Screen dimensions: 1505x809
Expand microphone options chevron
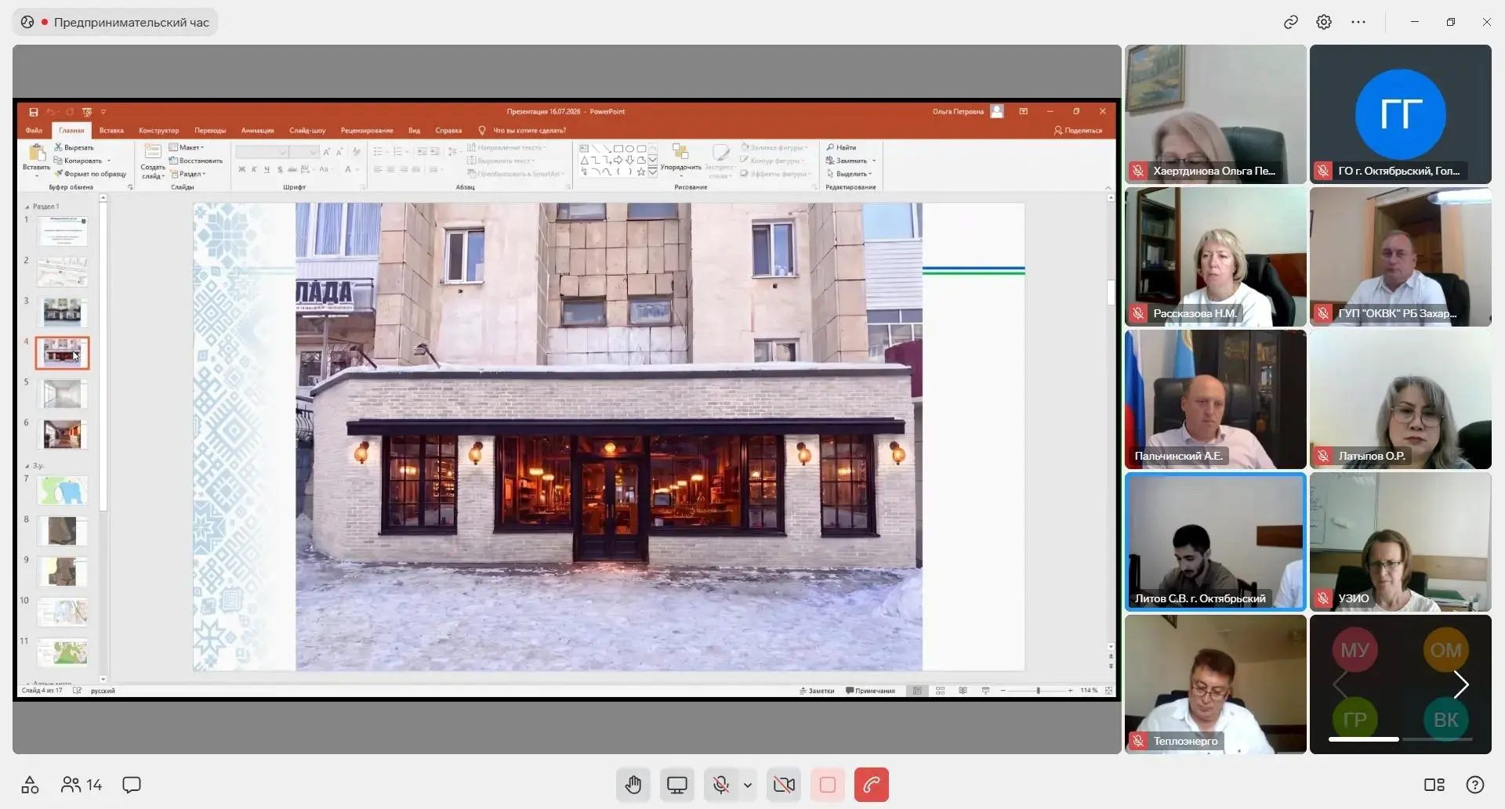(x=748, y=785)
